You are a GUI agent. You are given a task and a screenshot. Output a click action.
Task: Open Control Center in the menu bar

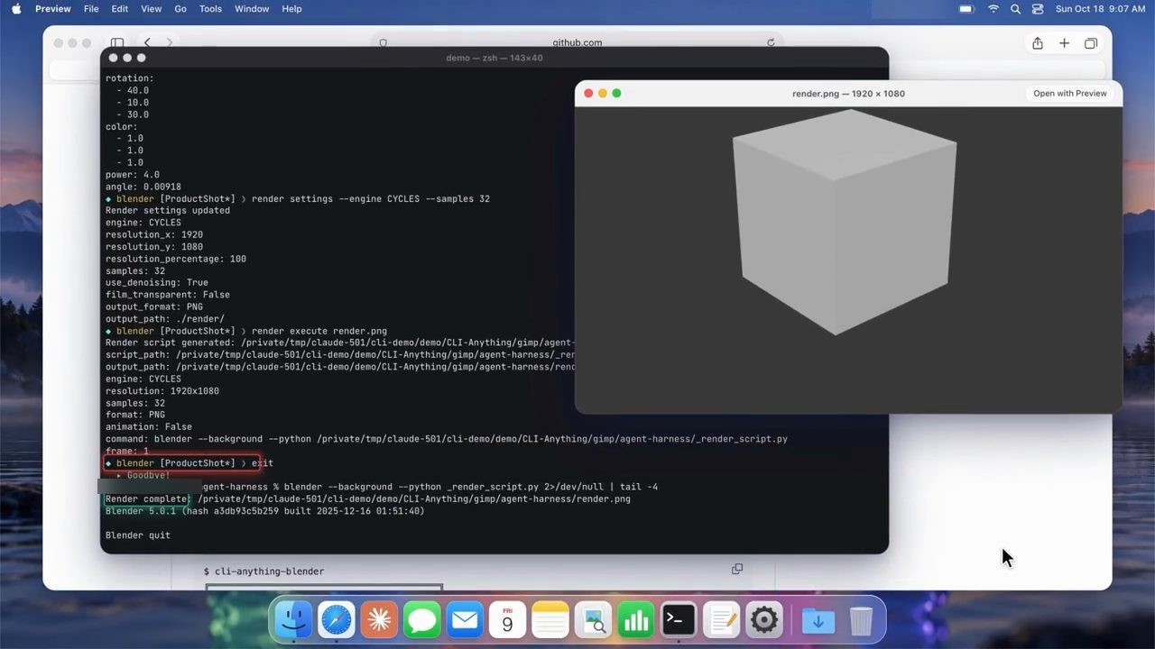[x=1038, y=9]
